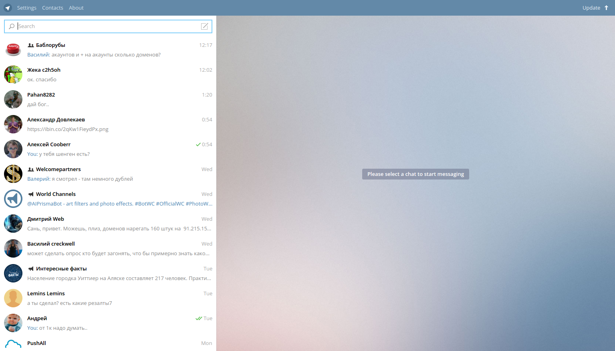Click the World Channels megaphone avatar
This screenshot has height=351, width=615.
[13, 199]
